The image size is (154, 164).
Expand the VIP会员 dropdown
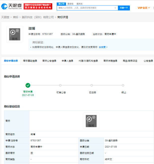point(144,8)
